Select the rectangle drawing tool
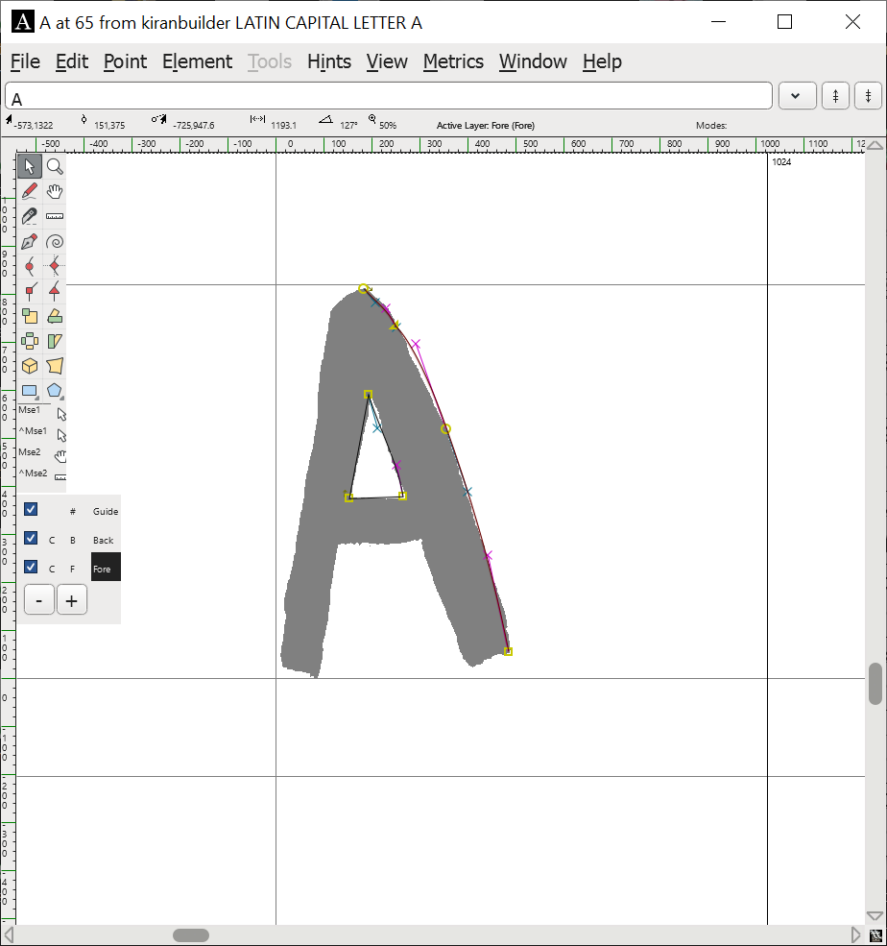The image size is (887, 946). [30, 391]
